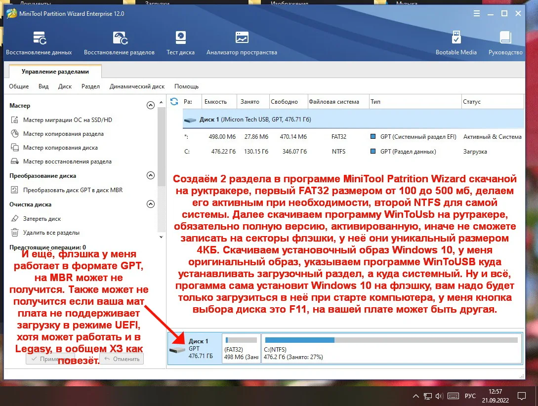Click Загрузка status cell
Screen dimensions: 538x406
475,151
